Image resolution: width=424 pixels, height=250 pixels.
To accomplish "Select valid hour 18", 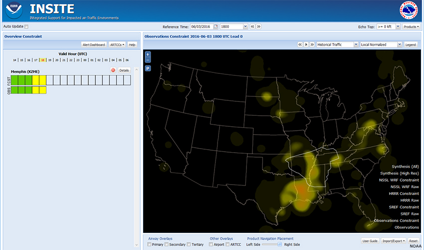I will [x=43, y=60].
